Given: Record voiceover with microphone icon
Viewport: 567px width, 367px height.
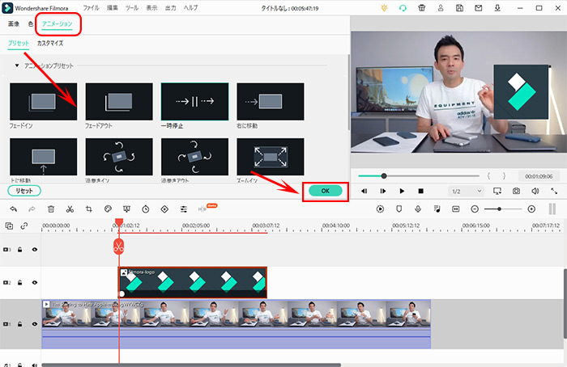Looking at the screenshot, I should pos(418,209).
